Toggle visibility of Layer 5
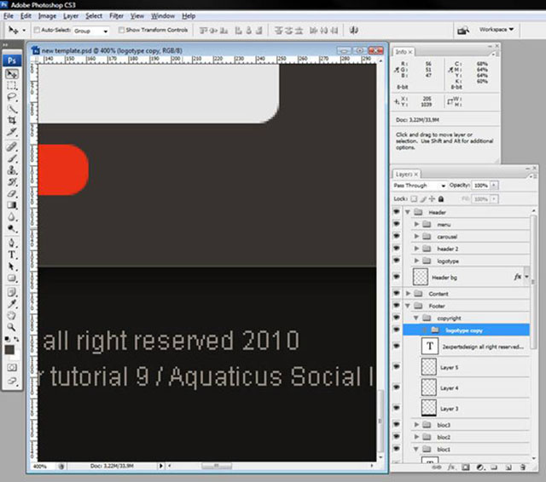The width and height of the screenshot is (546, 482). 396,367
